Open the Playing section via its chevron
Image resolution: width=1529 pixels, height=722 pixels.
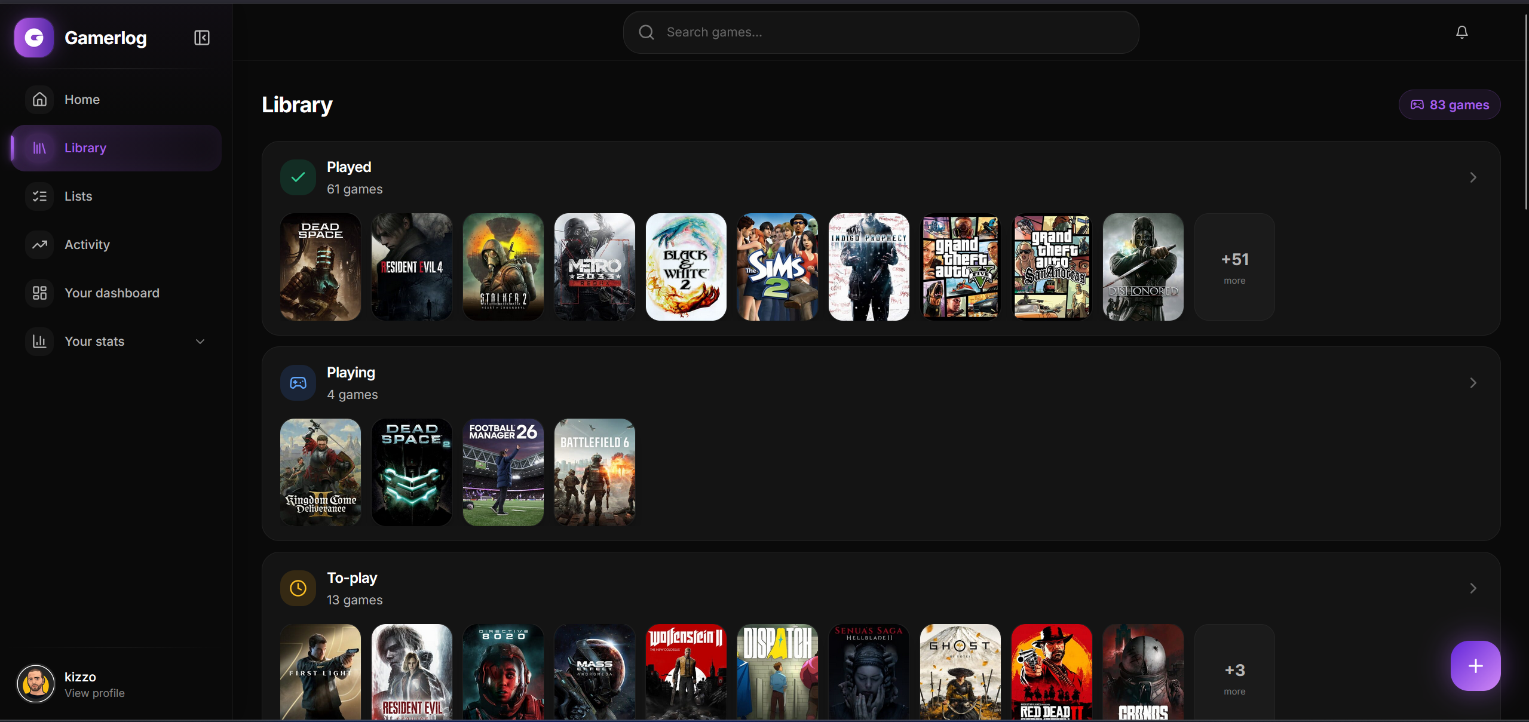[x=1473, y=382]
